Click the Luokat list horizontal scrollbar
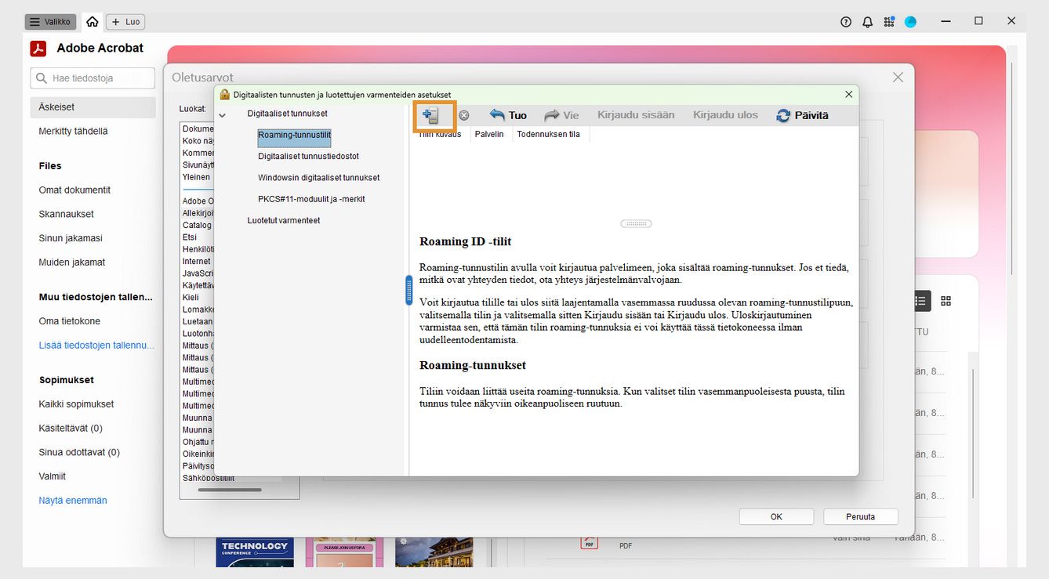1049x579 pixels. (x=229, y=490)
